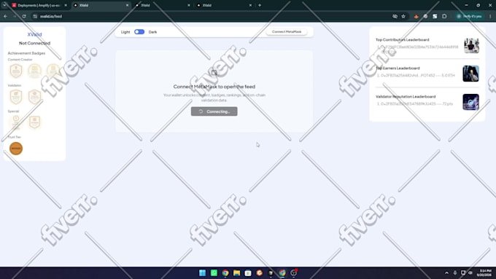Click the Connecting... button in the feed card
This screenshot has height=279, width=496.
click(214, 111)
